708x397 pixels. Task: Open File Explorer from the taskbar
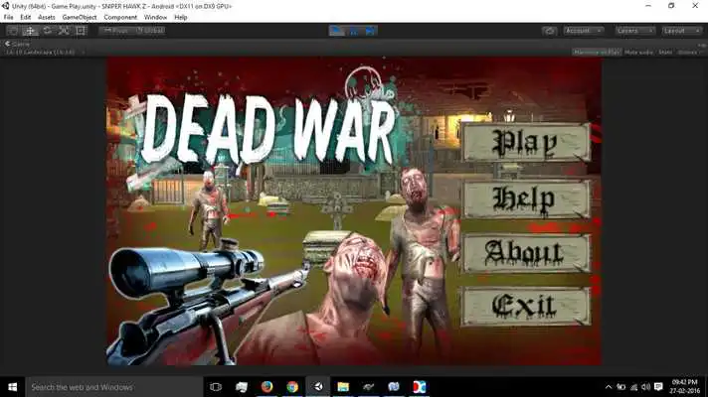(343, 387)
